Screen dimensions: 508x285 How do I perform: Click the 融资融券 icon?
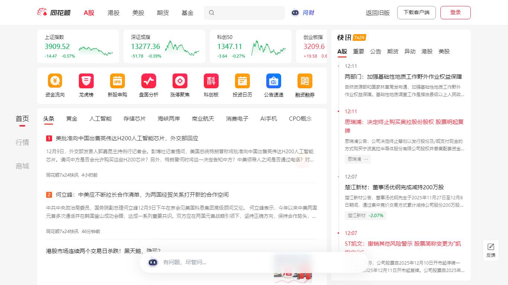click(x=305, y=81)
